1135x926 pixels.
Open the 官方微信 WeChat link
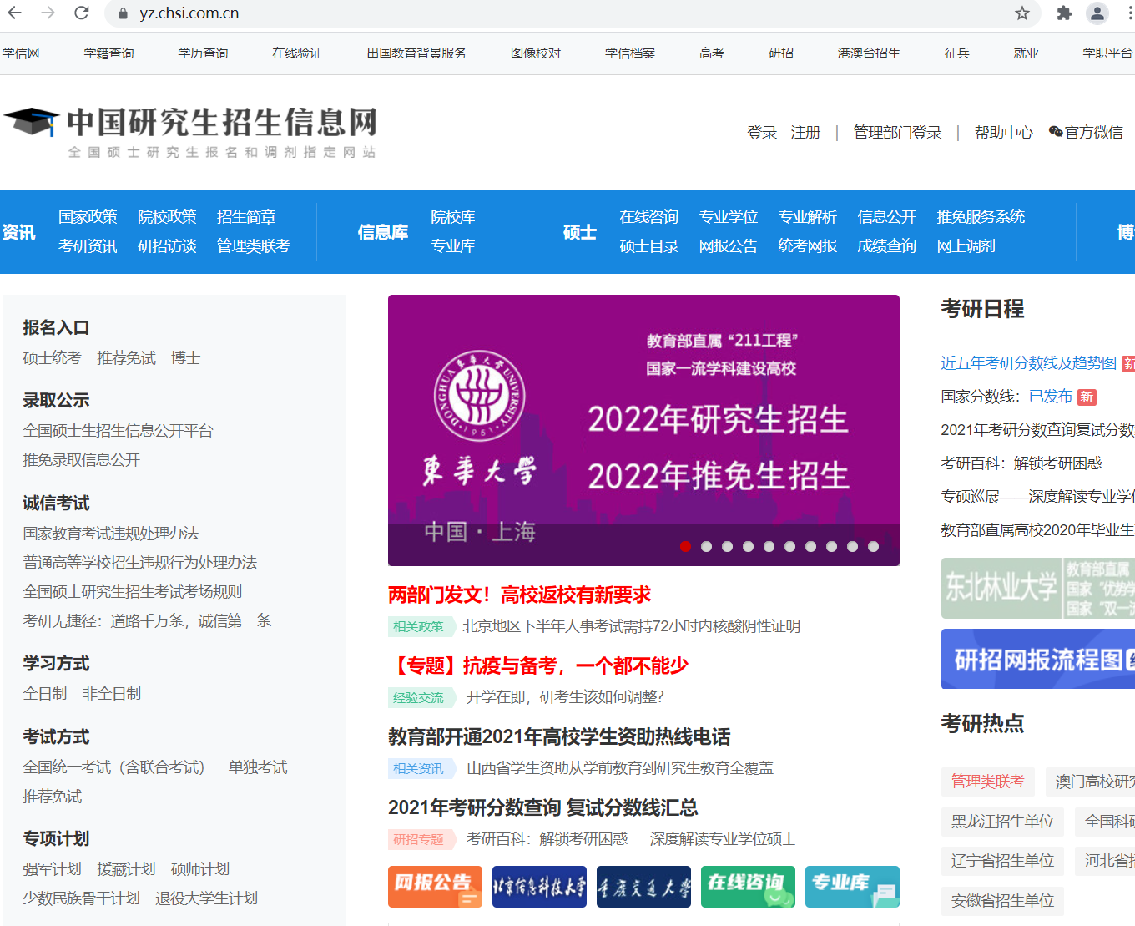[1086, 133]
